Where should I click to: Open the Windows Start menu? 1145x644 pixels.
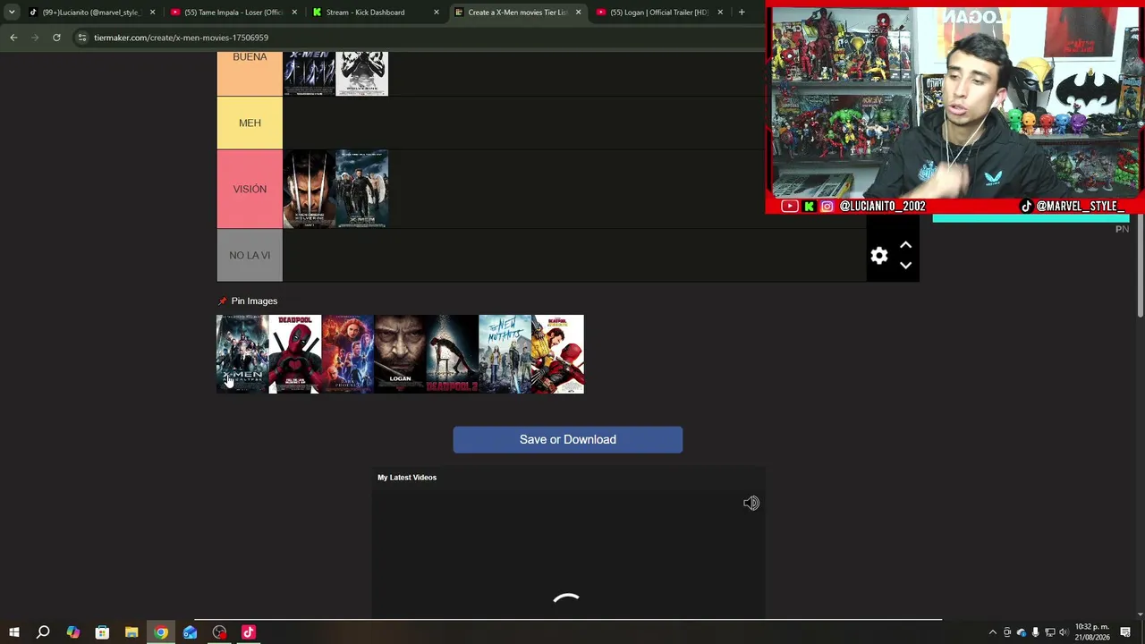(x=14, y=632)
